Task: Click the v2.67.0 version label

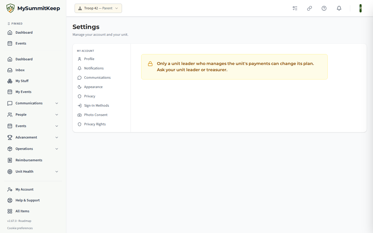Action: (12, 221)
